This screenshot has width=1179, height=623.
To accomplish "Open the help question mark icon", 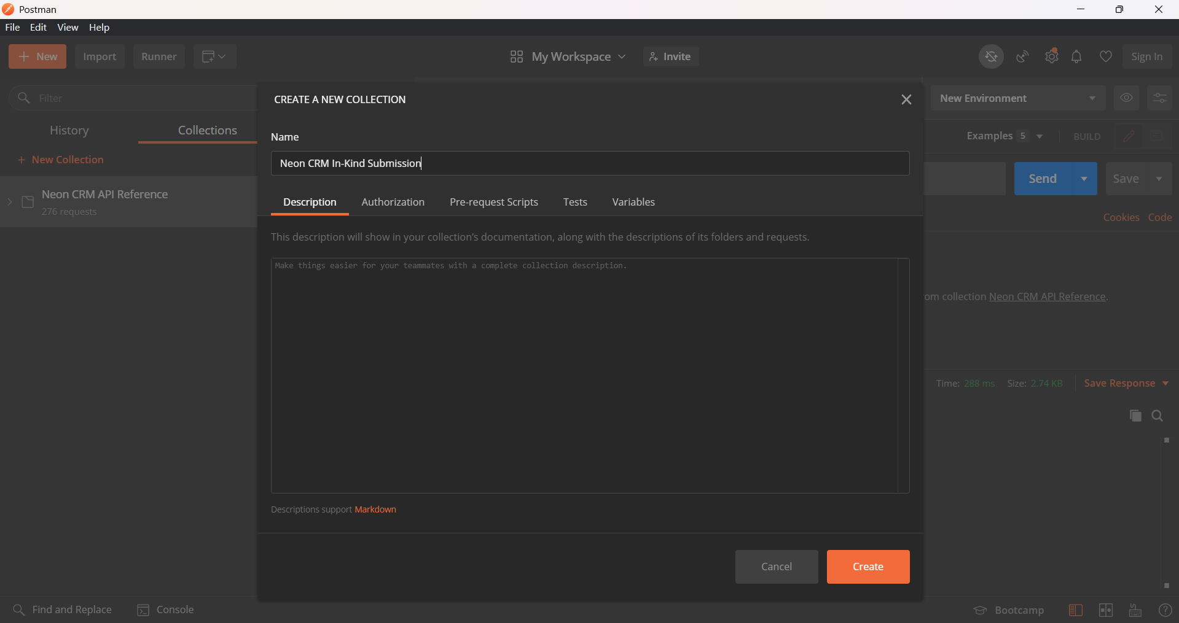I will [1165, 610].
